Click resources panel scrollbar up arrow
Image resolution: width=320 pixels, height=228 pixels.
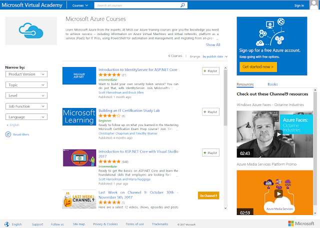(x=315, y=90)
